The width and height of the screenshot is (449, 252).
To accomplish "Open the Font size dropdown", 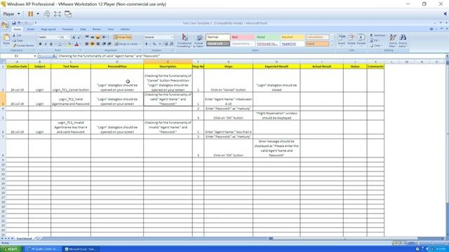I will [69, 37].
